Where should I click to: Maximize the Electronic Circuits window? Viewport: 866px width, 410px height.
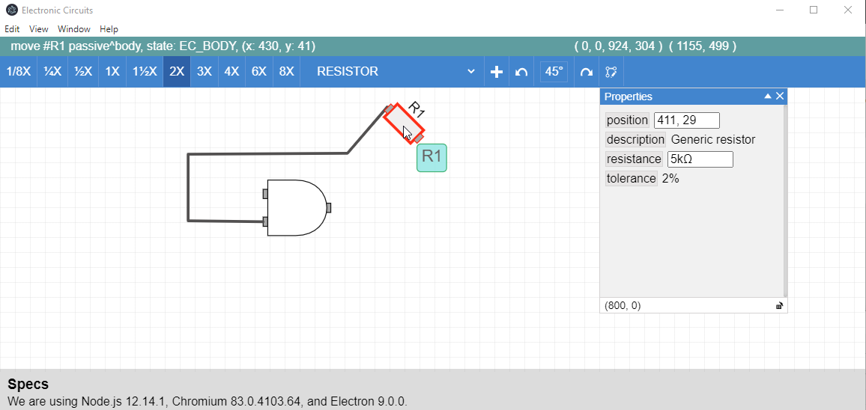[x=814, y=10]
